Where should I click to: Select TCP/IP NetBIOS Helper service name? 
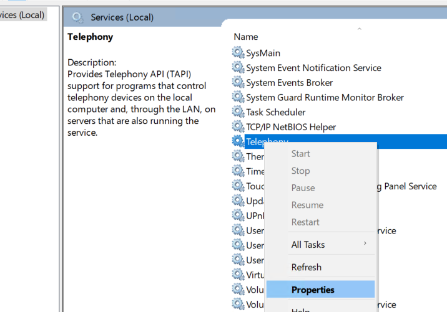(x=291, y=127)
